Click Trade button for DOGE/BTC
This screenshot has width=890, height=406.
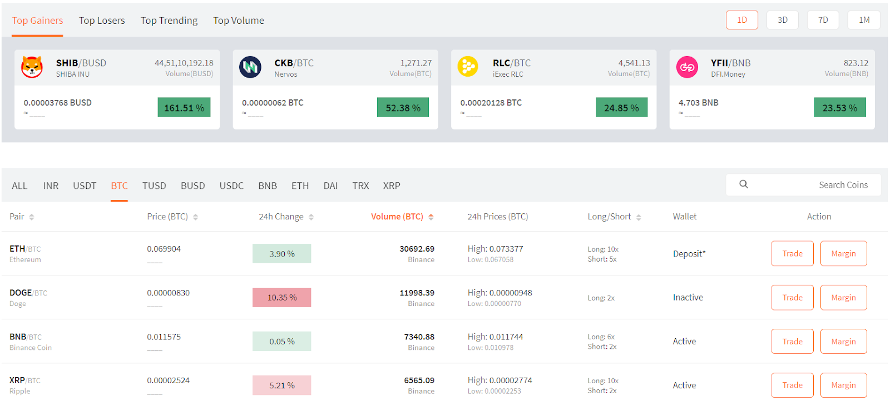[x=792, y=297]
